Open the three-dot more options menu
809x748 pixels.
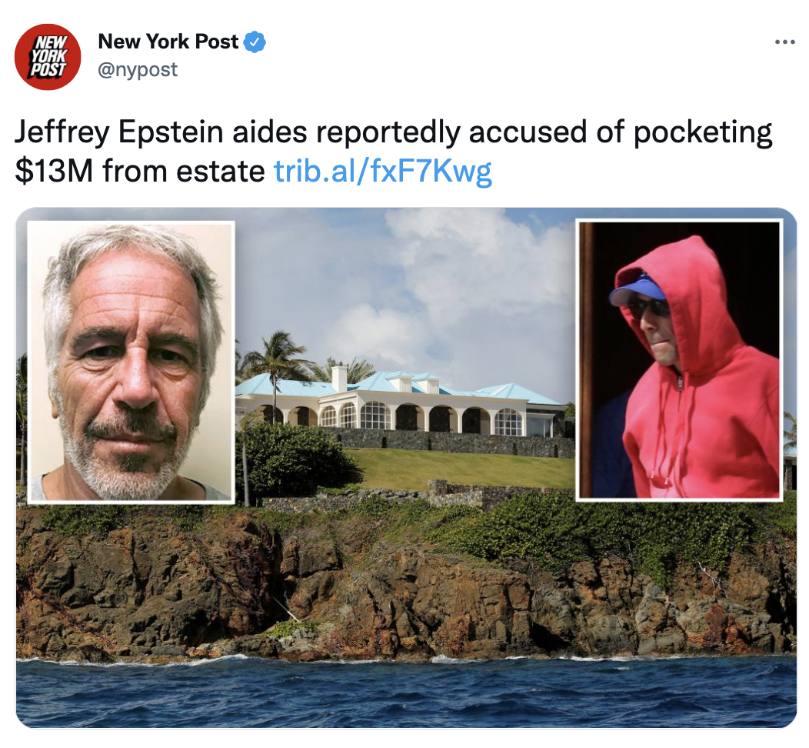point(784,42)
